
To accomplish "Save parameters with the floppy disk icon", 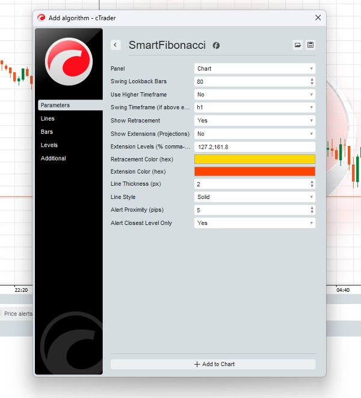I will point(310,45).
